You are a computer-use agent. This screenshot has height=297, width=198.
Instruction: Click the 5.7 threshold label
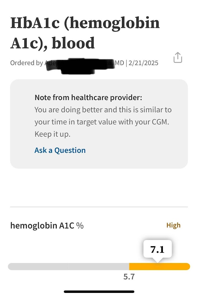(x=129, y=277)
